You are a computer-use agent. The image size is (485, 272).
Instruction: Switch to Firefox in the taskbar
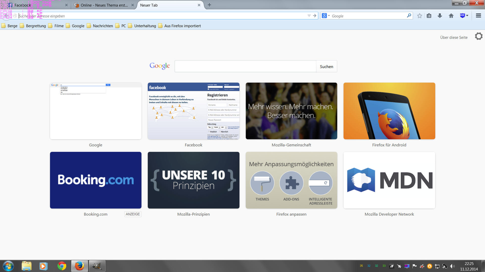pos(79,266)
